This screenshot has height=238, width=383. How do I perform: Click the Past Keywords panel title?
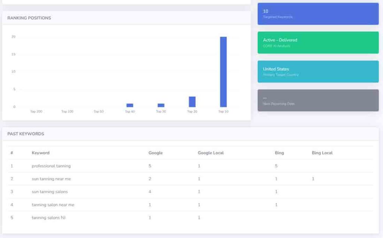point(26,134)
